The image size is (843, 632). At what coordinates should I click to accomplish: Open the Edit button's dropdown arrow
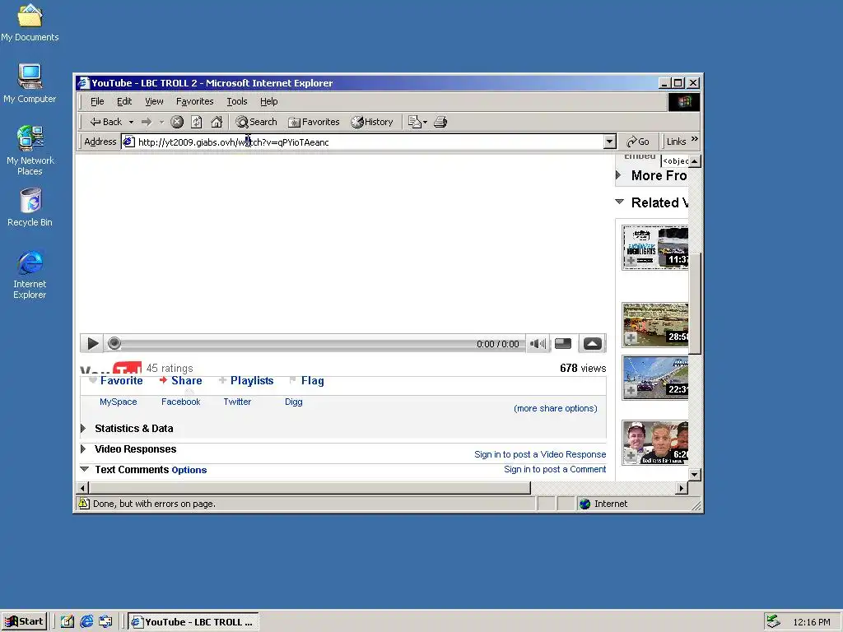(425, 122)
